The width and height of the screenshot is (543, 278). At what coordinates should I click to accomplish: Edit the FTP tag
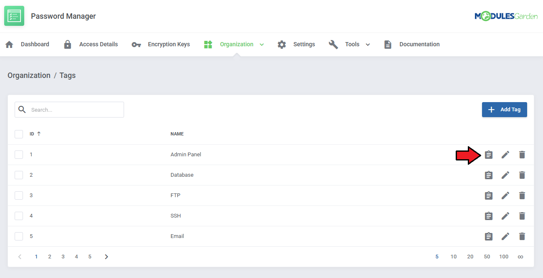(505, 195)
